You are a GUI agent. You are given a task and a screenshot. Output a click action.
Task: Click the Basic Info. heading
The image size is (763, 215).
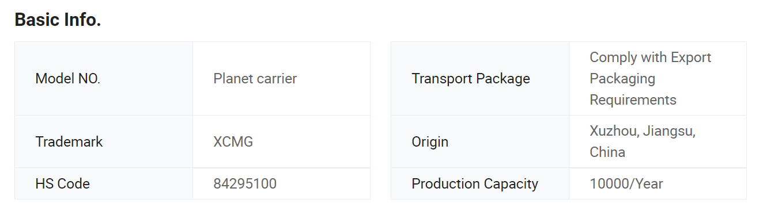tap(58, 20)
